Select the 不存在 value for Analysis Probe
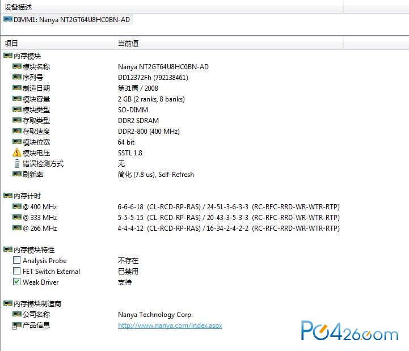Viewport: 409px width, 351px height. [128, 260]
